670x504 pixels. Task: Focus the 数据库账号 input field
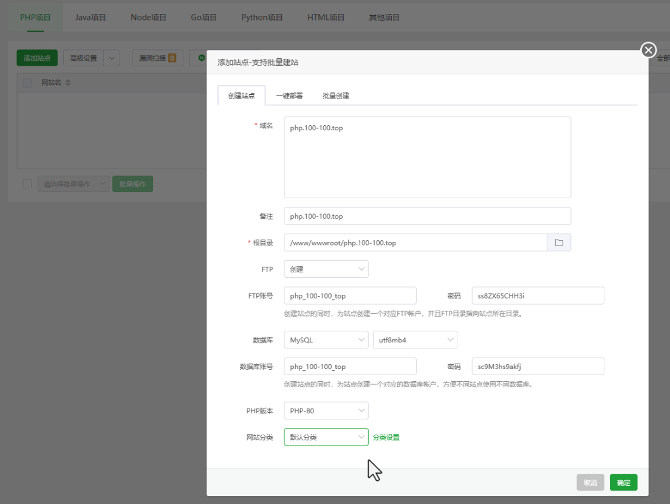pos(350,366)
